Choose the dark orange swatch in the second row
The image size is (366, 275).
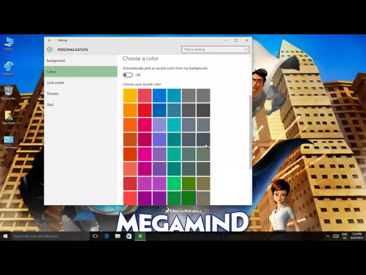coord(130,110)
